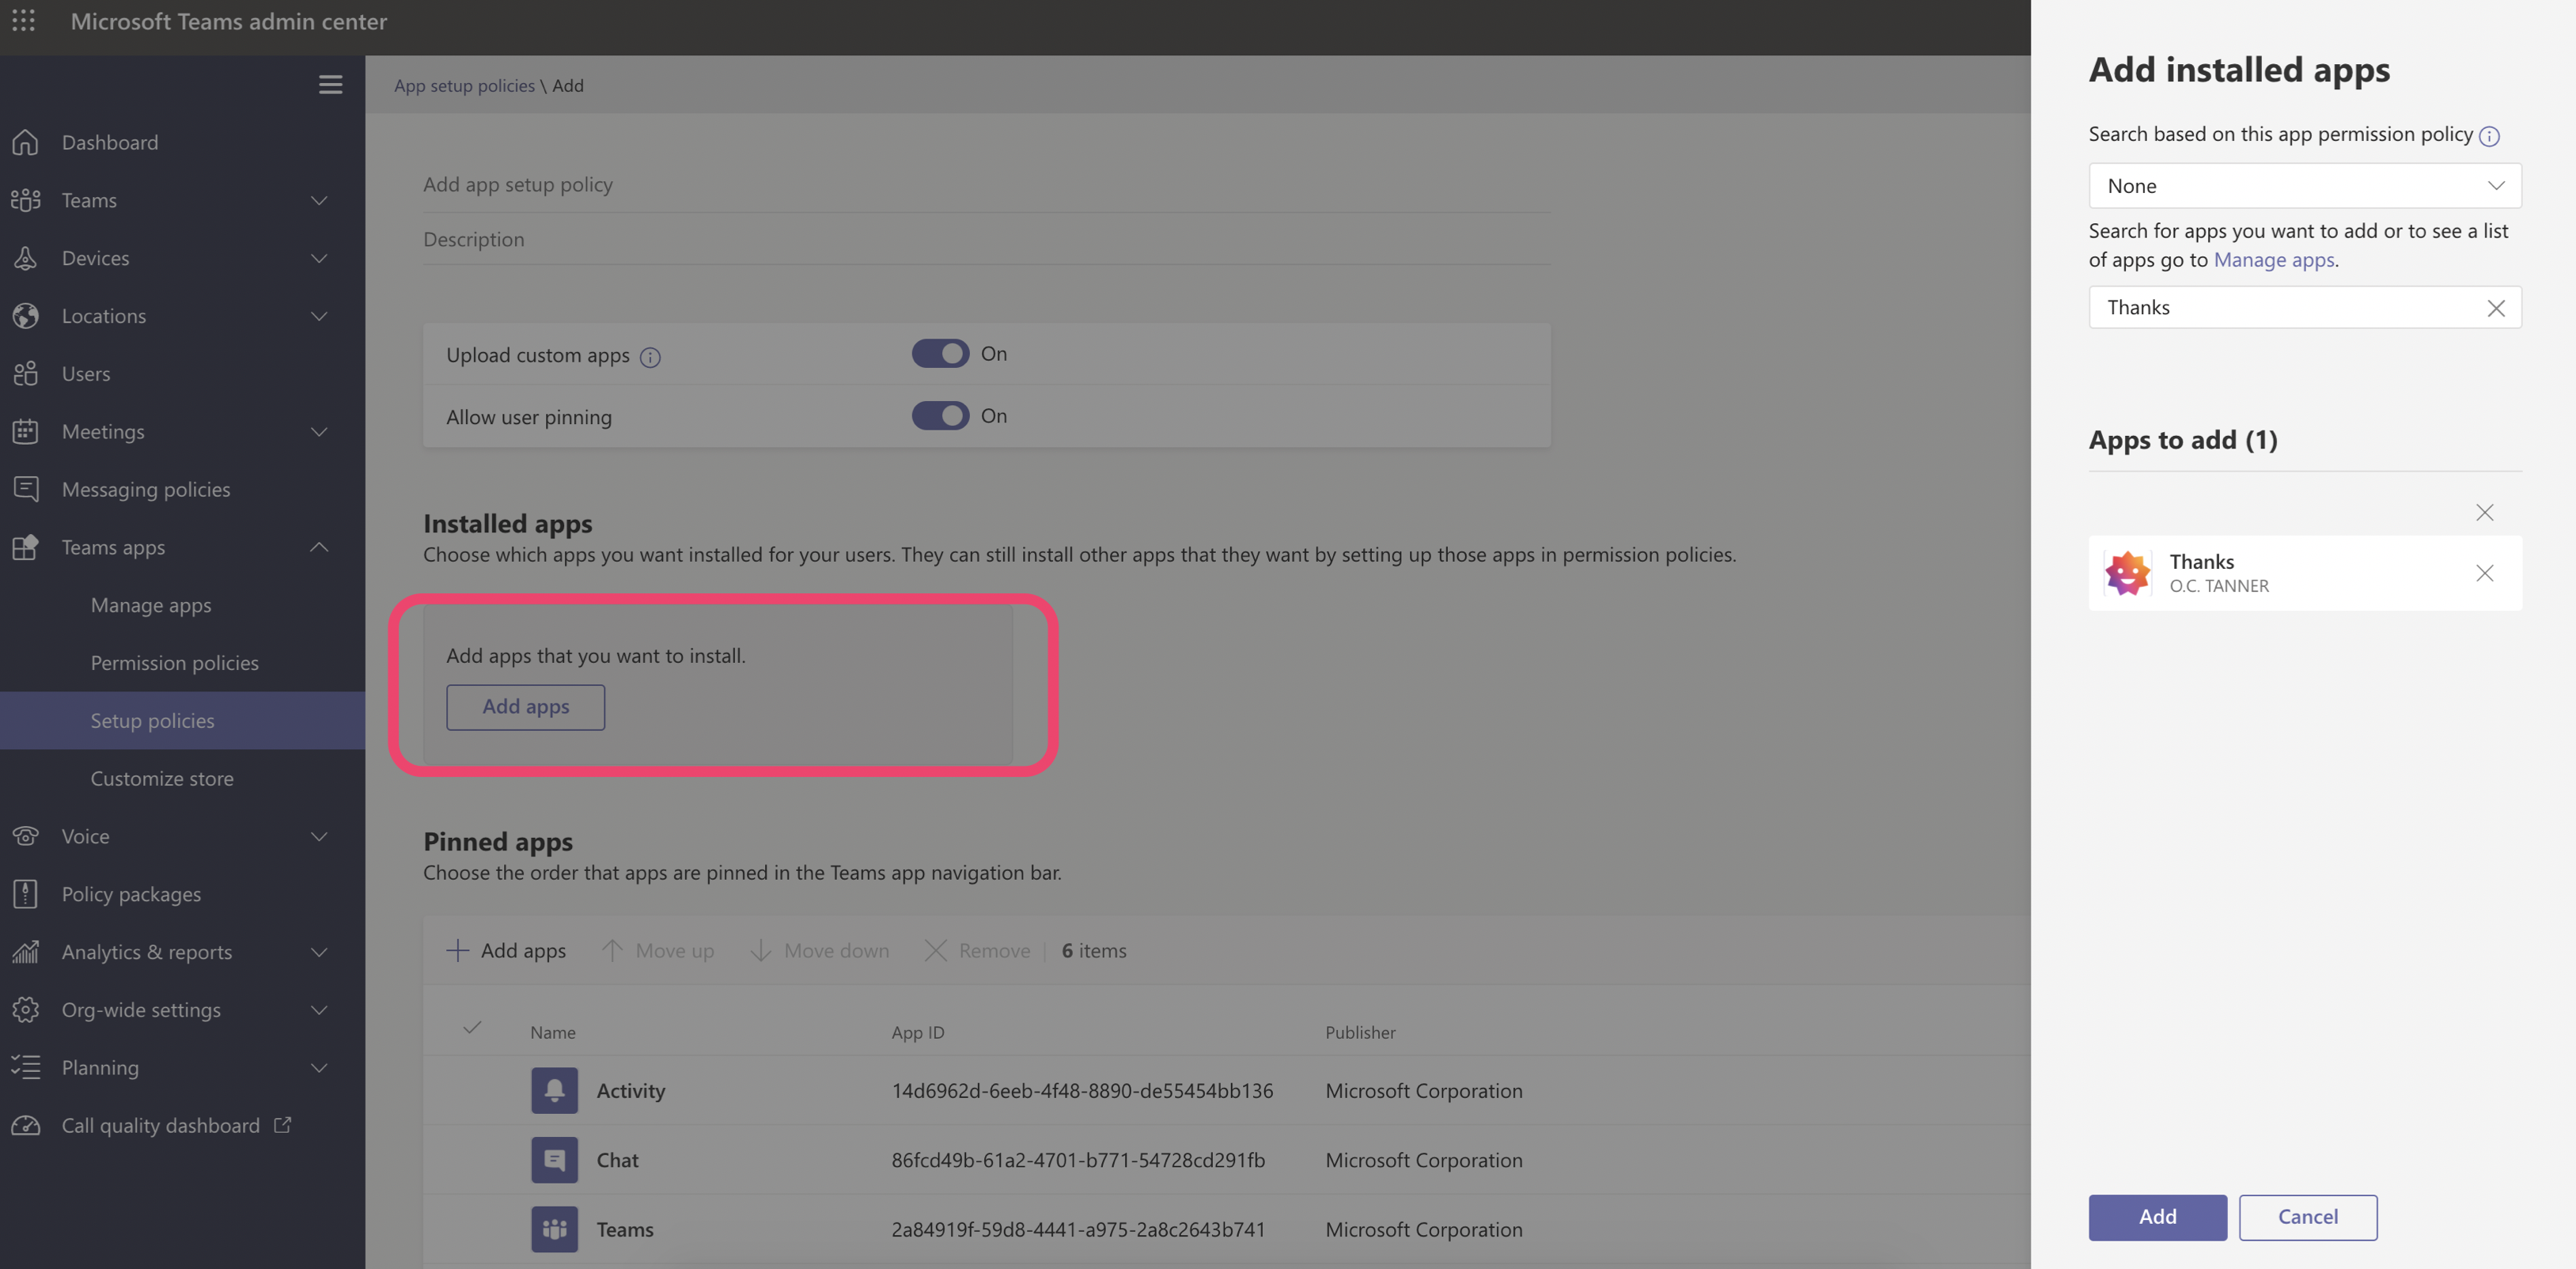Collapse sidebar with hamburger menu icon
Viewport: 2576px width, 1269px height.
(330, 85)
